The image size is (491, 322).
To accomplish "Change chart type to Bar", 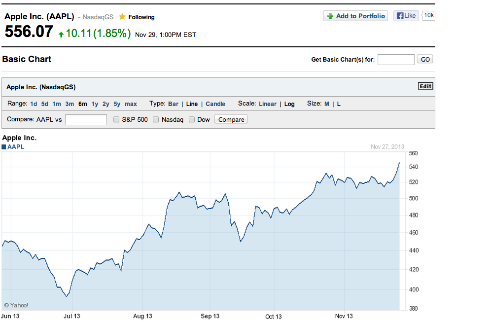I will (173, 104).
